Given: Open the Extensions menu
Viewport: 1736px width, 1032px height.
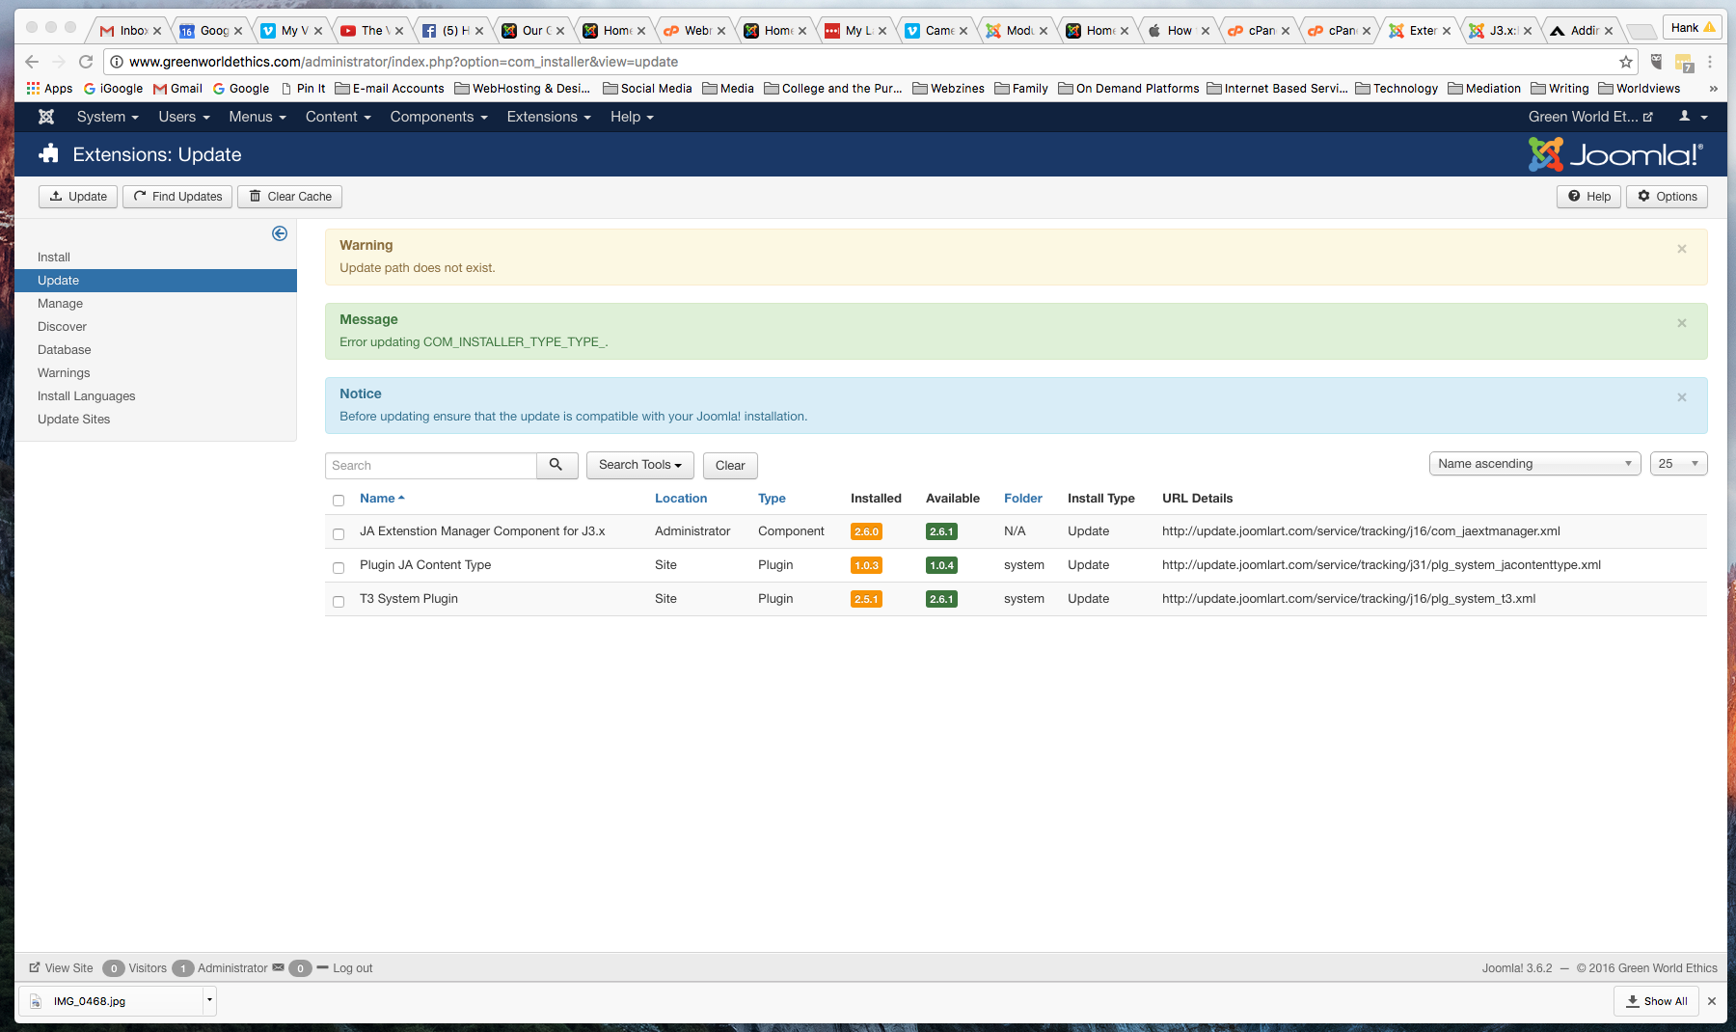Looking at the screenshot, I should pyautogui.click(x=548, y=117).
